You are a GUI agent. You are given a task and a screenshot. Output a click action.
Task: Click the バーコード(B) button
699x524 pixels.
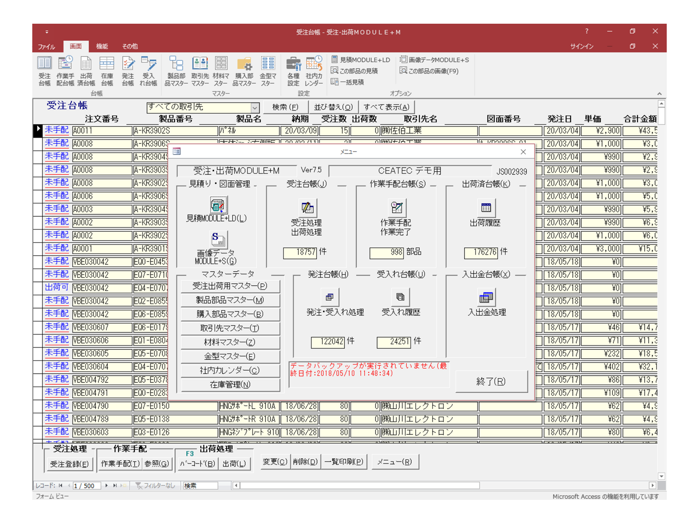[197, 464]
